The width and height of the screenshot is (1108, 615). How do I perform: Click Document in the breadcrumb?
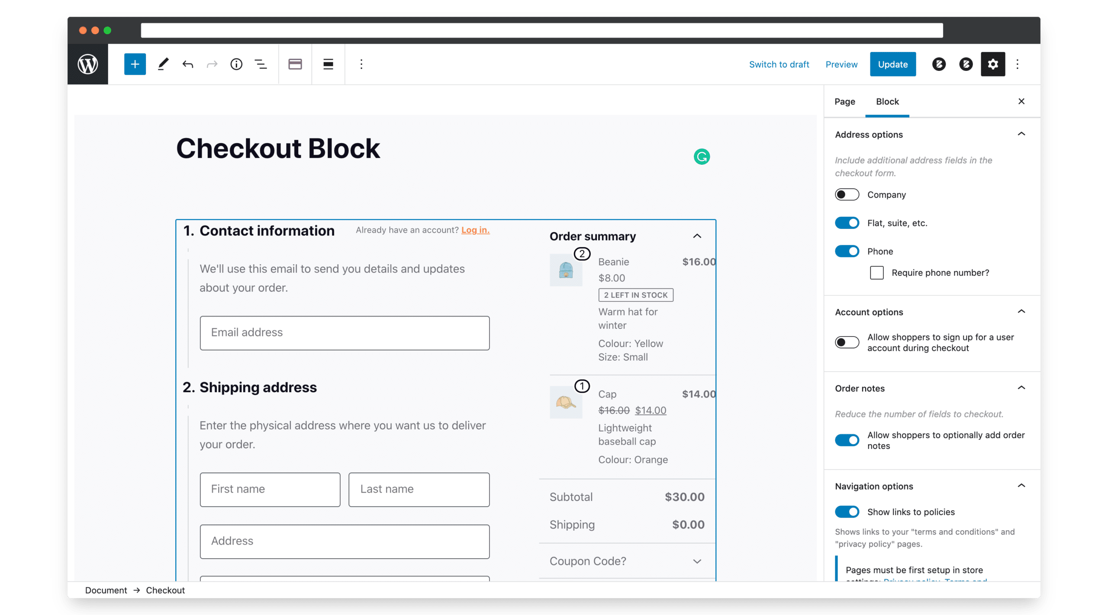[106, 590]
